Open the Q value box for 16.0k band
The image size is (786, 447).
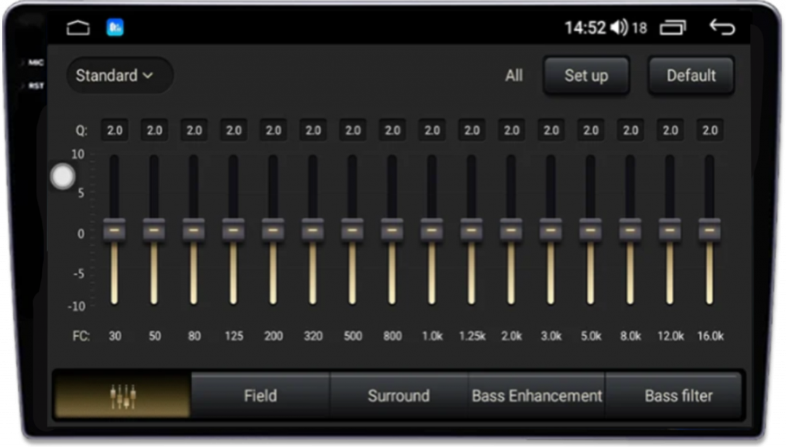pyautogui.click(x=709, y=131)
